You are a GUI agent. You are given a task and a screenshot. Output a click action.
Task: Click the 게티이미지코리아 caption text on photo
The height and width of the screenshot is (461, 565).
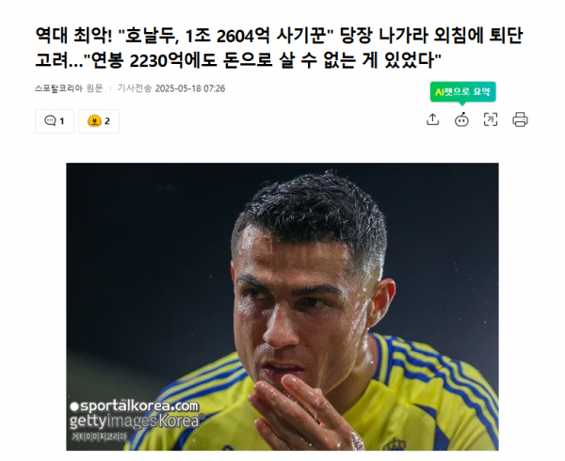click(x=99, y=437)
